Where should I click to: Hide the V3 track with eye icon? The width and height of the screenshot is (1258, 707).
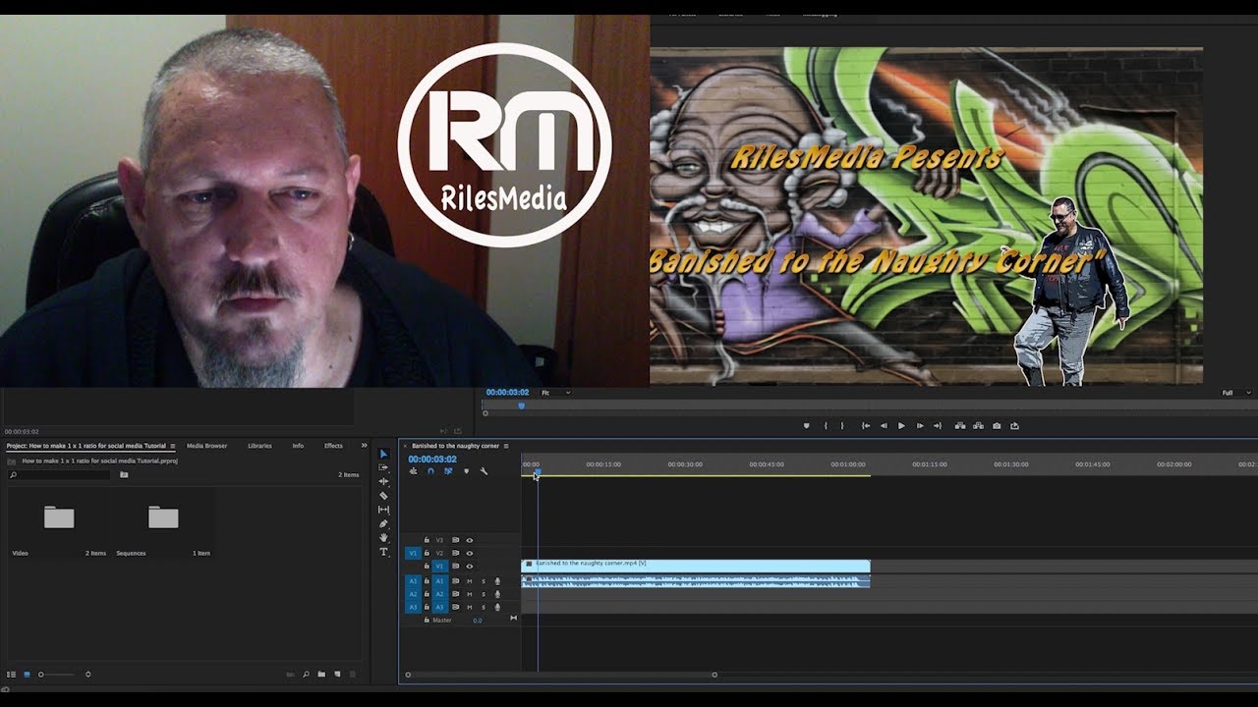coord(469,540)
